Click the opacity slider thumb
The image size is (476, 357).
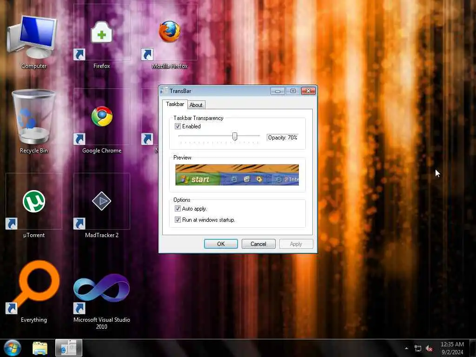tap(235, 136)
